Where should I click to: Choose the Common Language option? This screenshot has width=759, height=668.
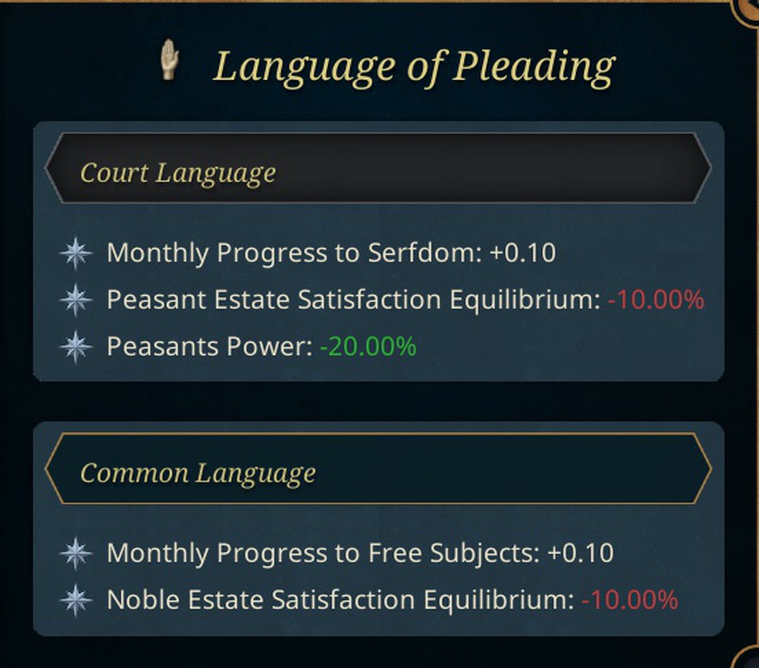(x=378, y=469)
